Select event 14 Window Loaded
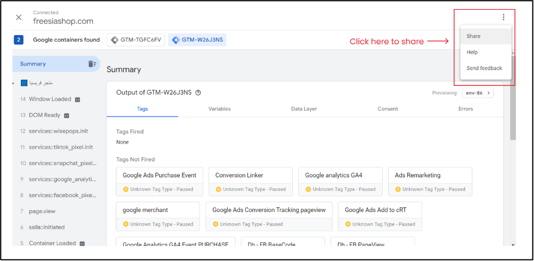534x261 pixels. tap(50, 99)
